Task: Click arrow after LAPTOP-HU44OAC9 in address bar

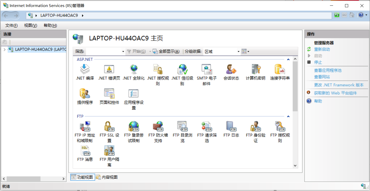Action: coord(83,16)
